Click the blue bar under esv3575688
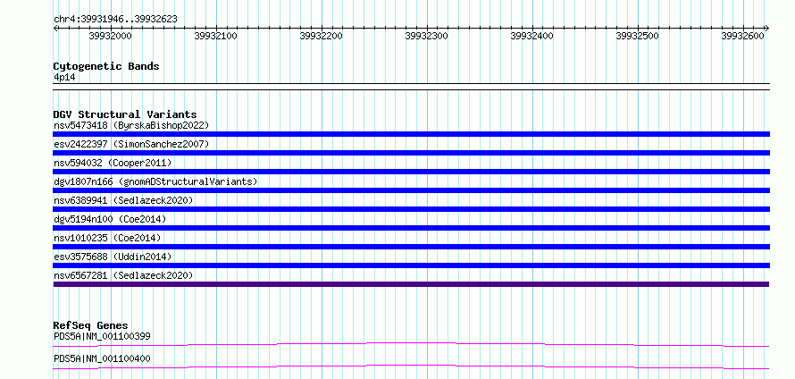795x379 pixels. [411, 265]
